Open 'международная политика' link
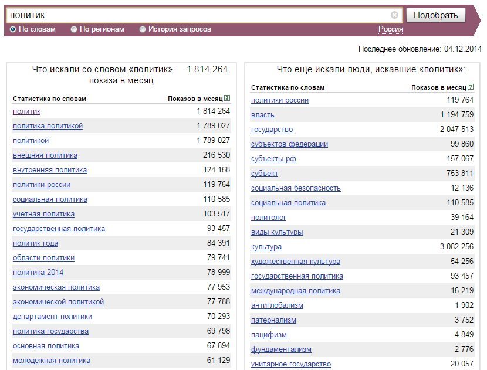 click(296, 290)
